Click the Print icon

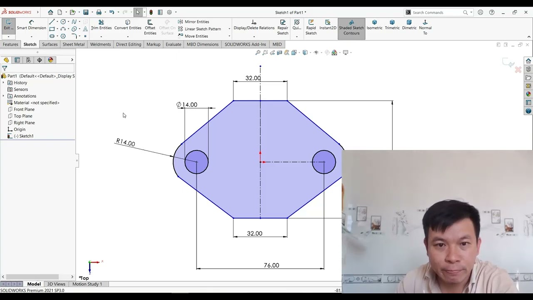[x=99, y=12]
